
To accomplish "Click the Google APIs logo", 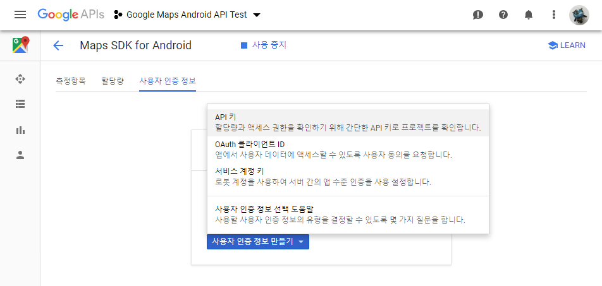I will (71, 15).
